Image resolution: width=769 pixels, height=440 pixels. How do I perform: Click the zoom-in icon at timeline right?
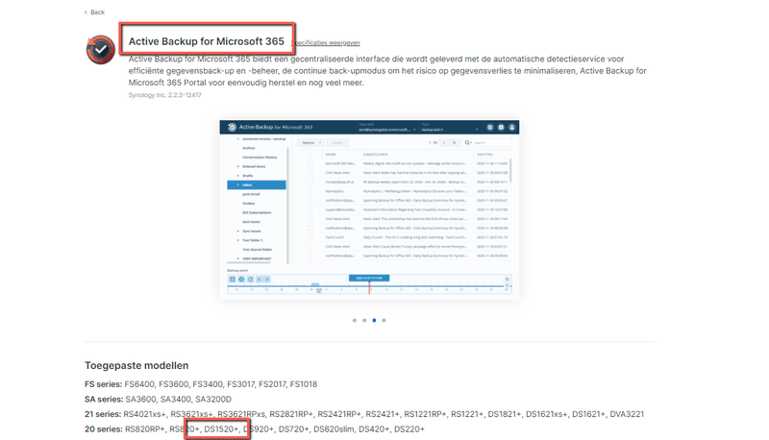pyautogui.click(x=508, y=280)
